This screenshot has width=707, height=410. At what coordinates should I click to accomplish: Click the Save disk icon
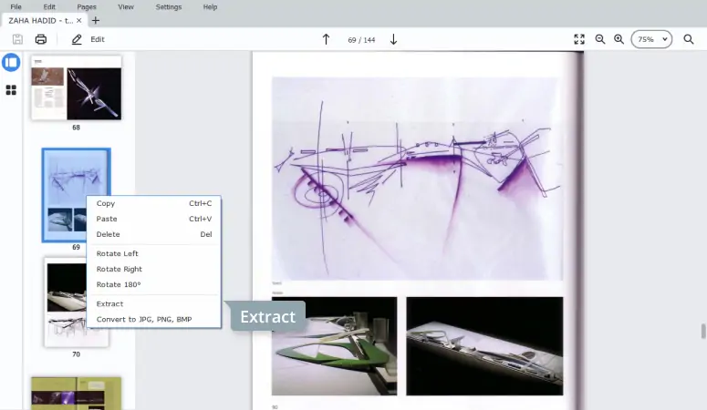(17, 39)
